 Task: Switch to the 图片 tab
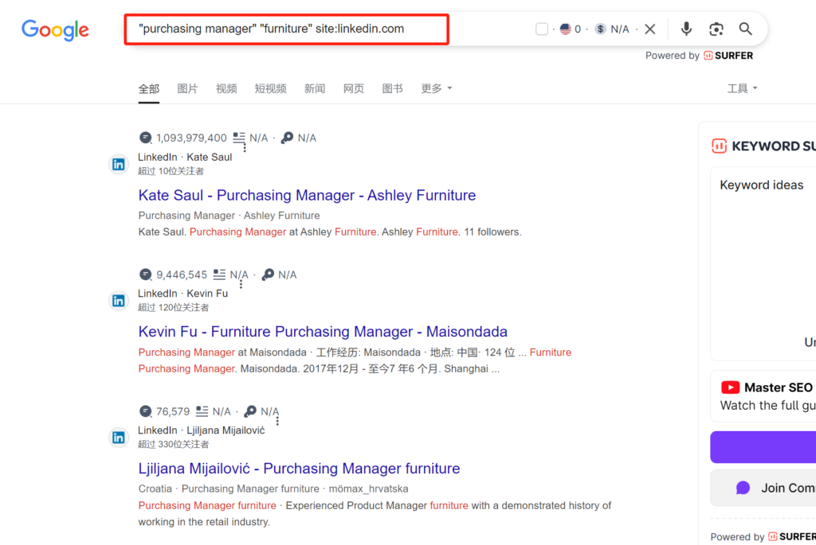coord(187,89)
